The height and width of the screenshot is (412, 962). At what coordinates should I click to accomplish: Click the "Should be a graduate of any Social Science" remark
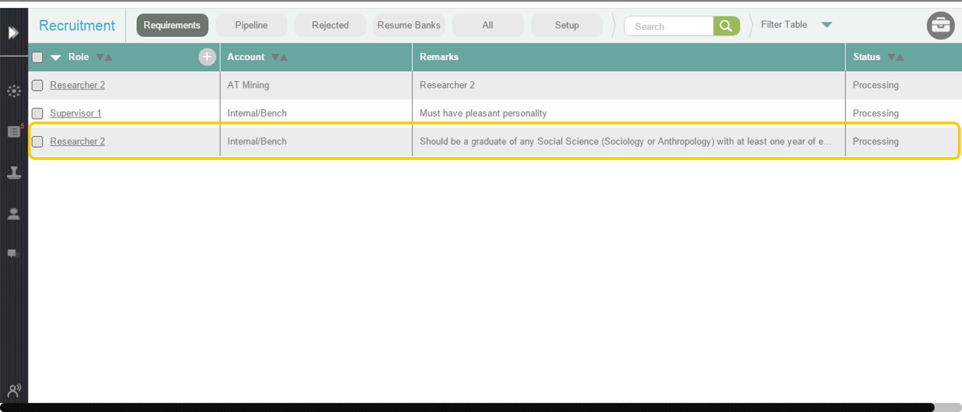pos(626,141)
